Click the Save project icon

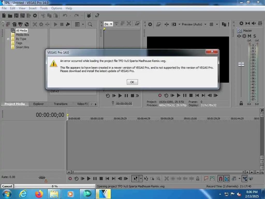tap(16, 16)
